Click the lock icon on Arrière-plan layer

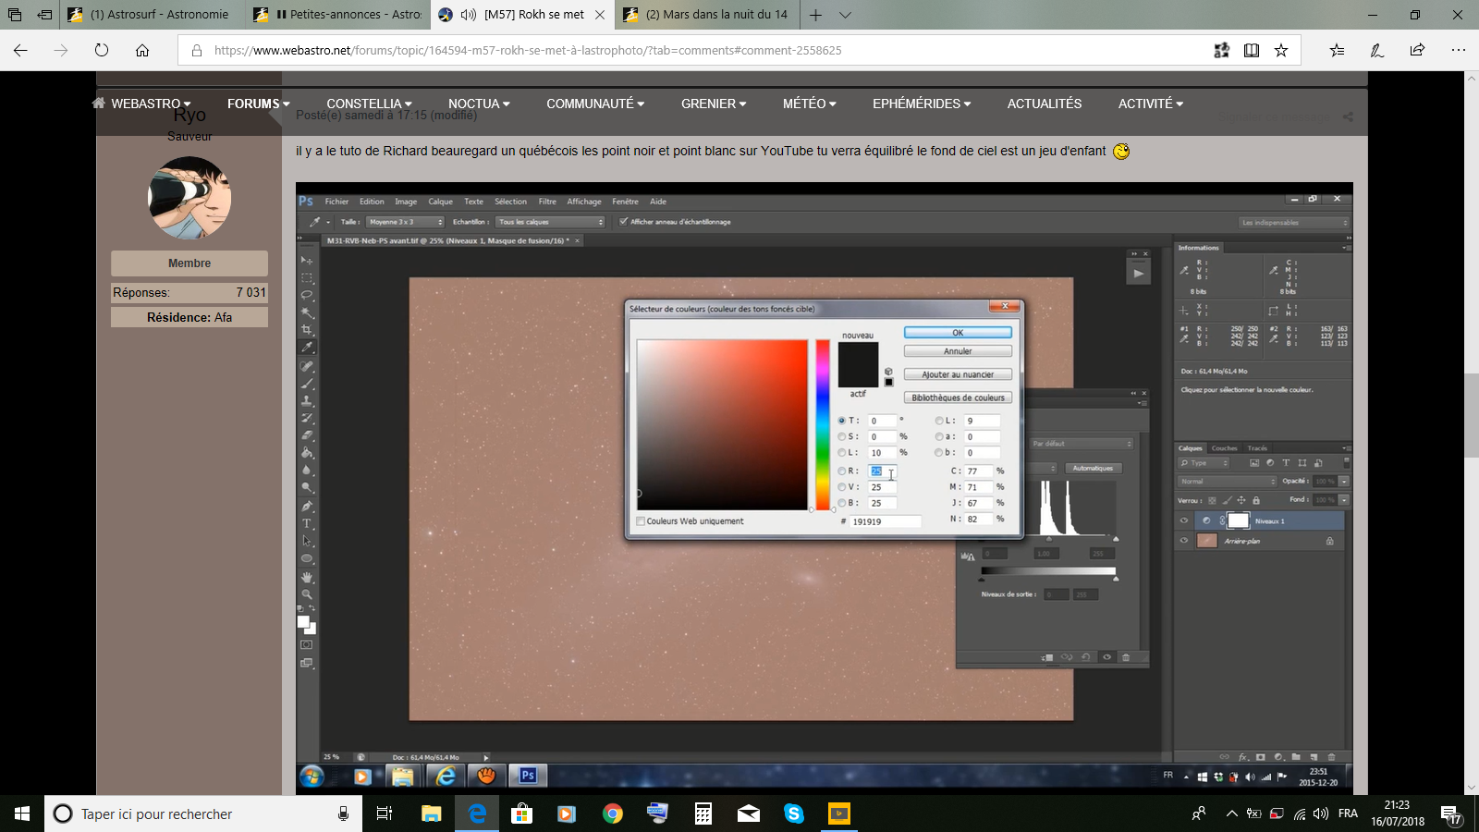coord(1329,541)
